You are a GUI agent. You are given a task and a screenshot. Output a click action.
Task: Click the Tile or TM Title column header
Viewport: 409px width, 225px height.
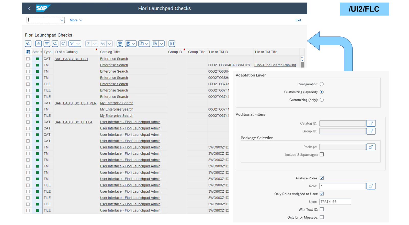point(276,52)
